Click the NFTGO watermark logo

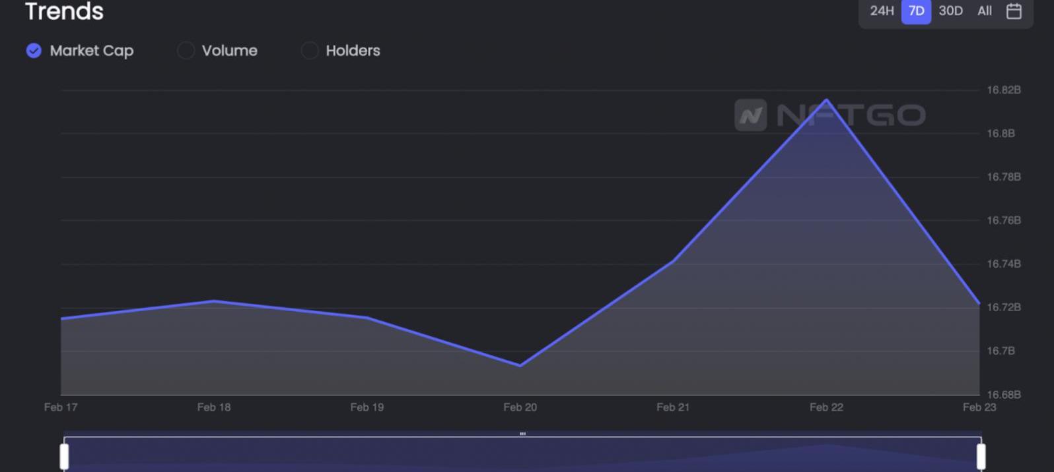click(829, 115)
